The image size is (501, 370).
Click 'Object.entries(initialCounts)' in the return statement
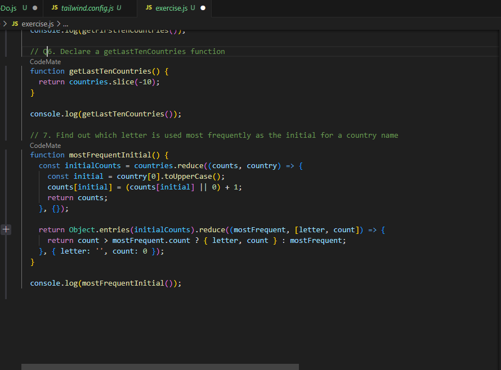(x=132, y=230)
